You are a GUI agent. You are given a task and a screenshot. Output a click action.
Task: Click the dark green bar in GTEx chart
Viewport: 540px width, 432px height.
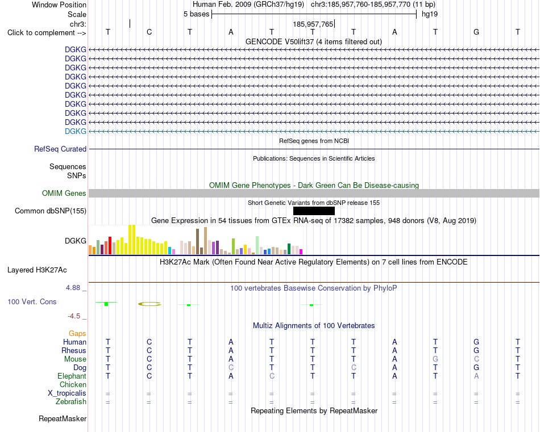[289, 249]
